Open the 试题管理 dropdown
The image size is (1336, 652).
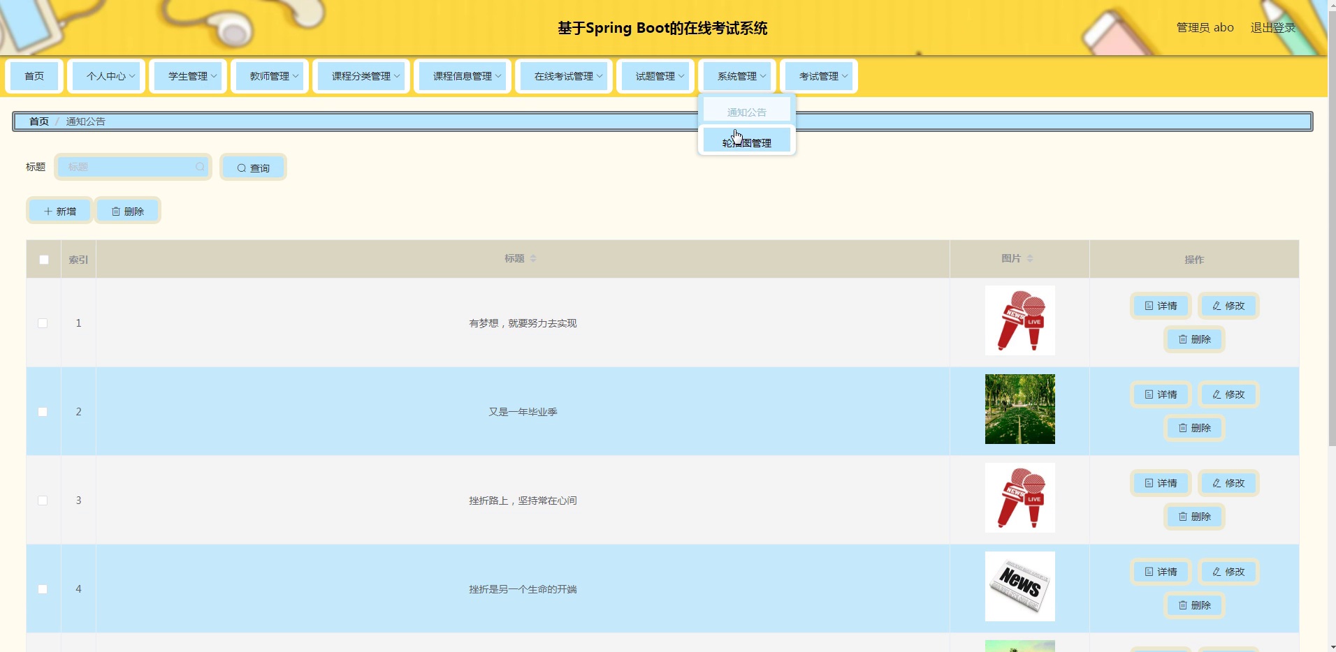[x=655, y=76]
